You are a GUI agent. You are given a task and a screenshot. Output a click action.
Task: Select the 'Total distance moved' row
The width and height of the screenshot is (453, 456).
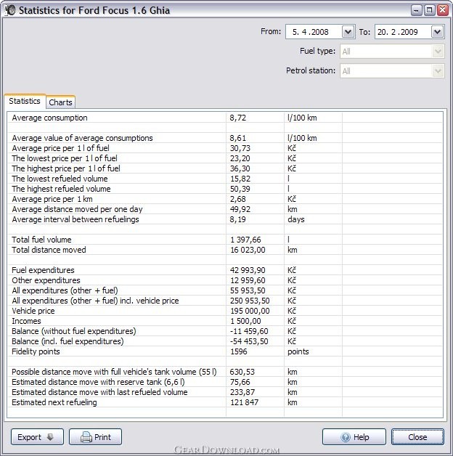[x=224, y=250]
